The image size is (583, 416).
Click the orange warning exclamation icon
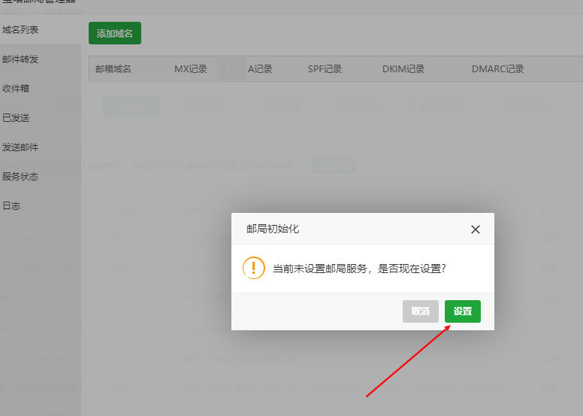click(254, 268)
